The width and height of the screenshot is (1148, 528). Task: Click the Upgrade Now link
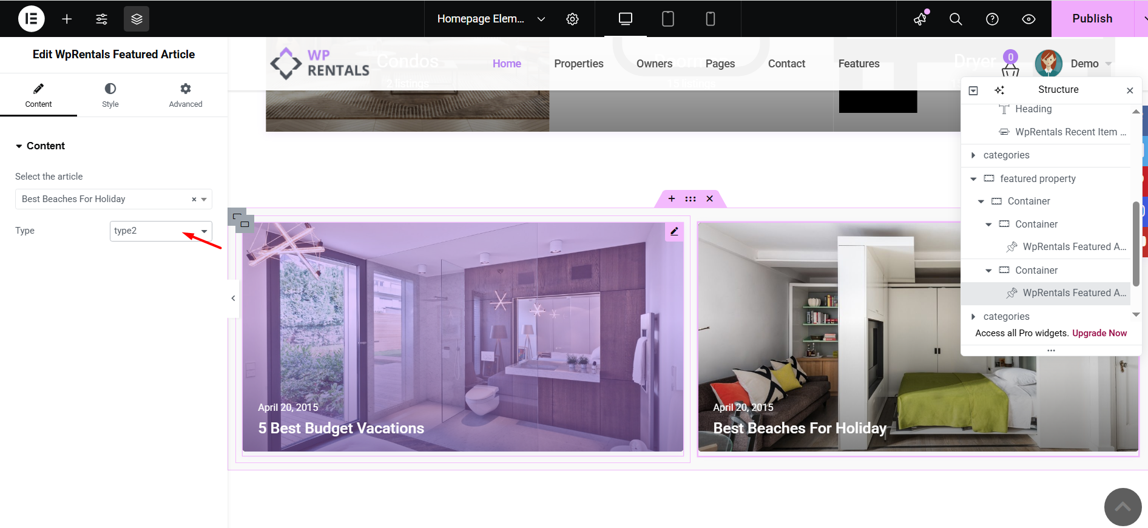pyautogui.click(x=1099, y=333)
